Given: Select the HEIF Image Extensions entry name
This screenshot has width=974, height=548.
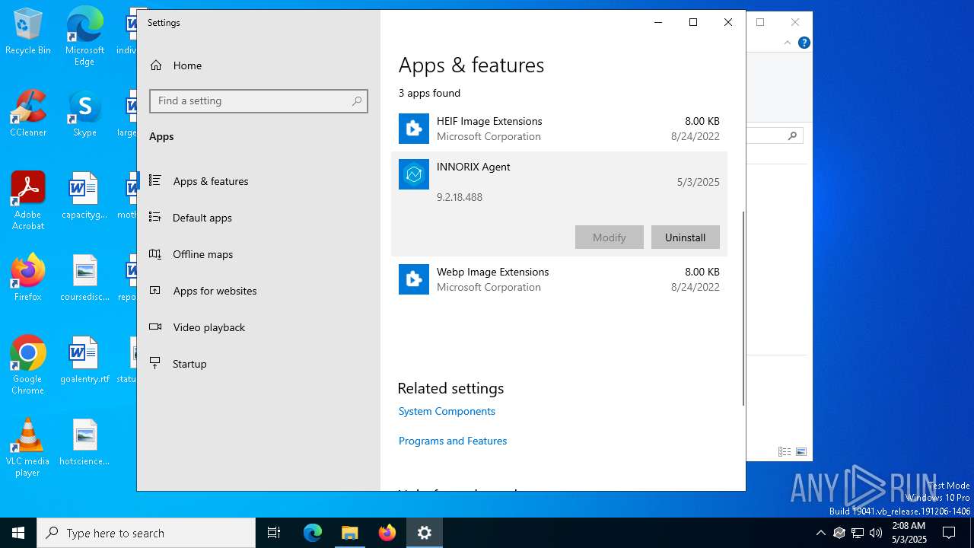Looking at the screenshot, I should coord(489,121).
